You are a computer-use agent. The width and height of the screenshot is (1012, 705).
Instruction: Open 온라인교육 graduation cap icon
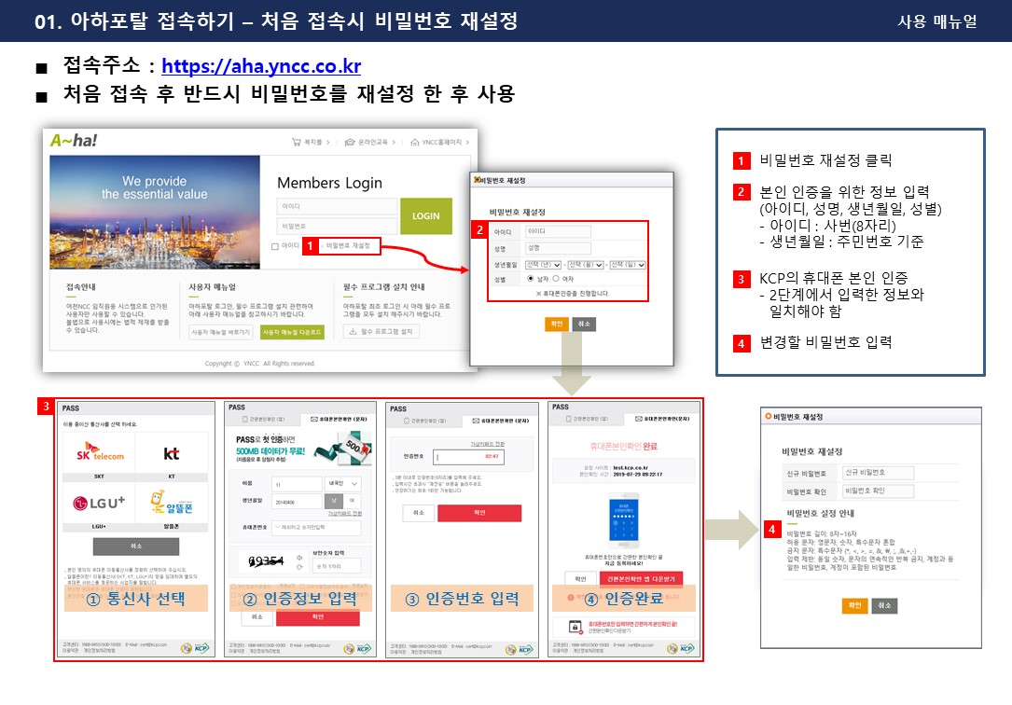(x=350, y=143)
